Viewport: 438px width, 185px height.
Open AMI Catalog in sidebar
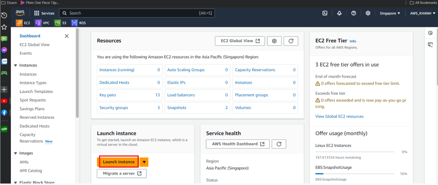31,171
